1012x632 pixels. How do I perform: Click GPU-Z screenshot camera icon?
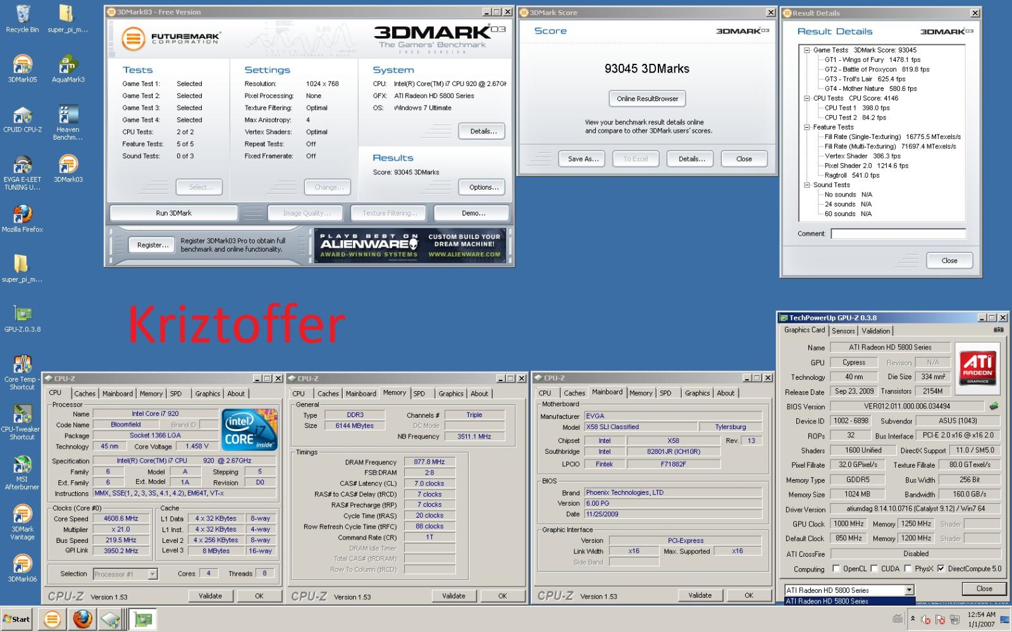tap(998, 330)
